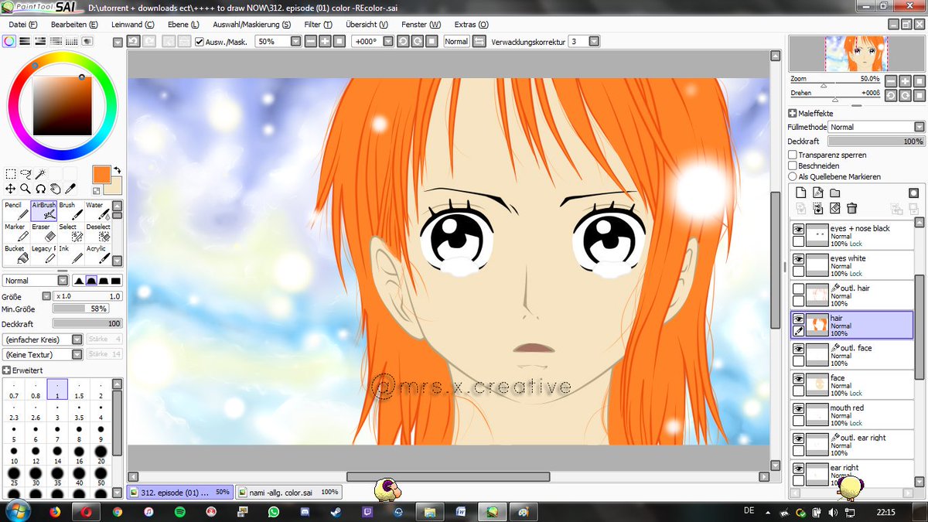Select the Eraser tool
Image resolution: width=928 pixels, height=522 pixels.
pyautogui.click(x=43, y=232)
